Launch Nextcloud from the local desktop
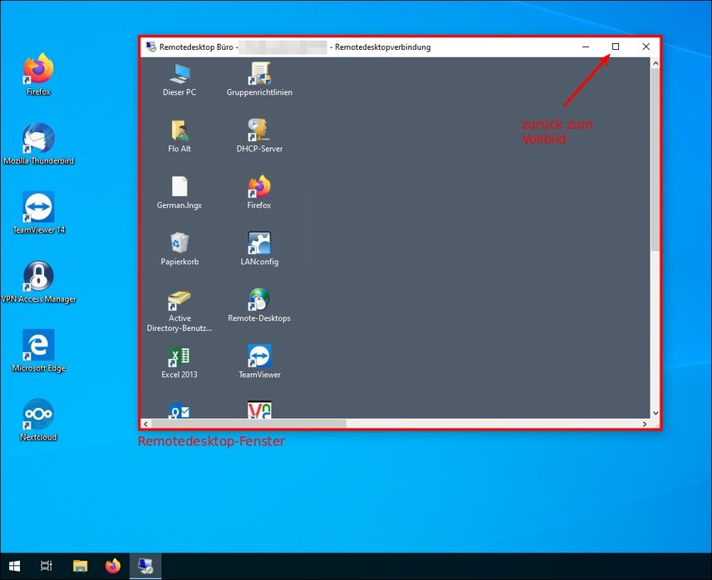712x580 pixels. [38, 415]
